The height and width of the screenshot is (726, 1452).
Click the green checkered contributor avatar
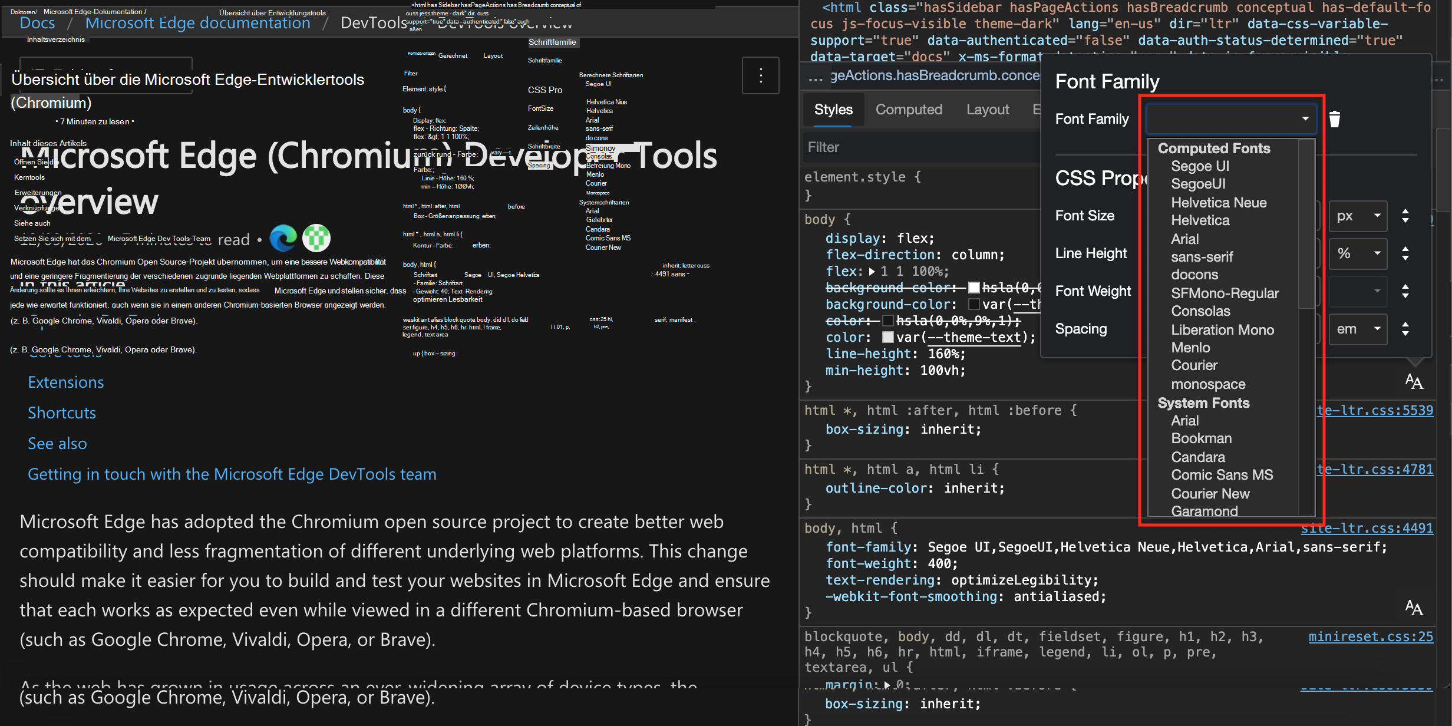click(x=316, y=239)
